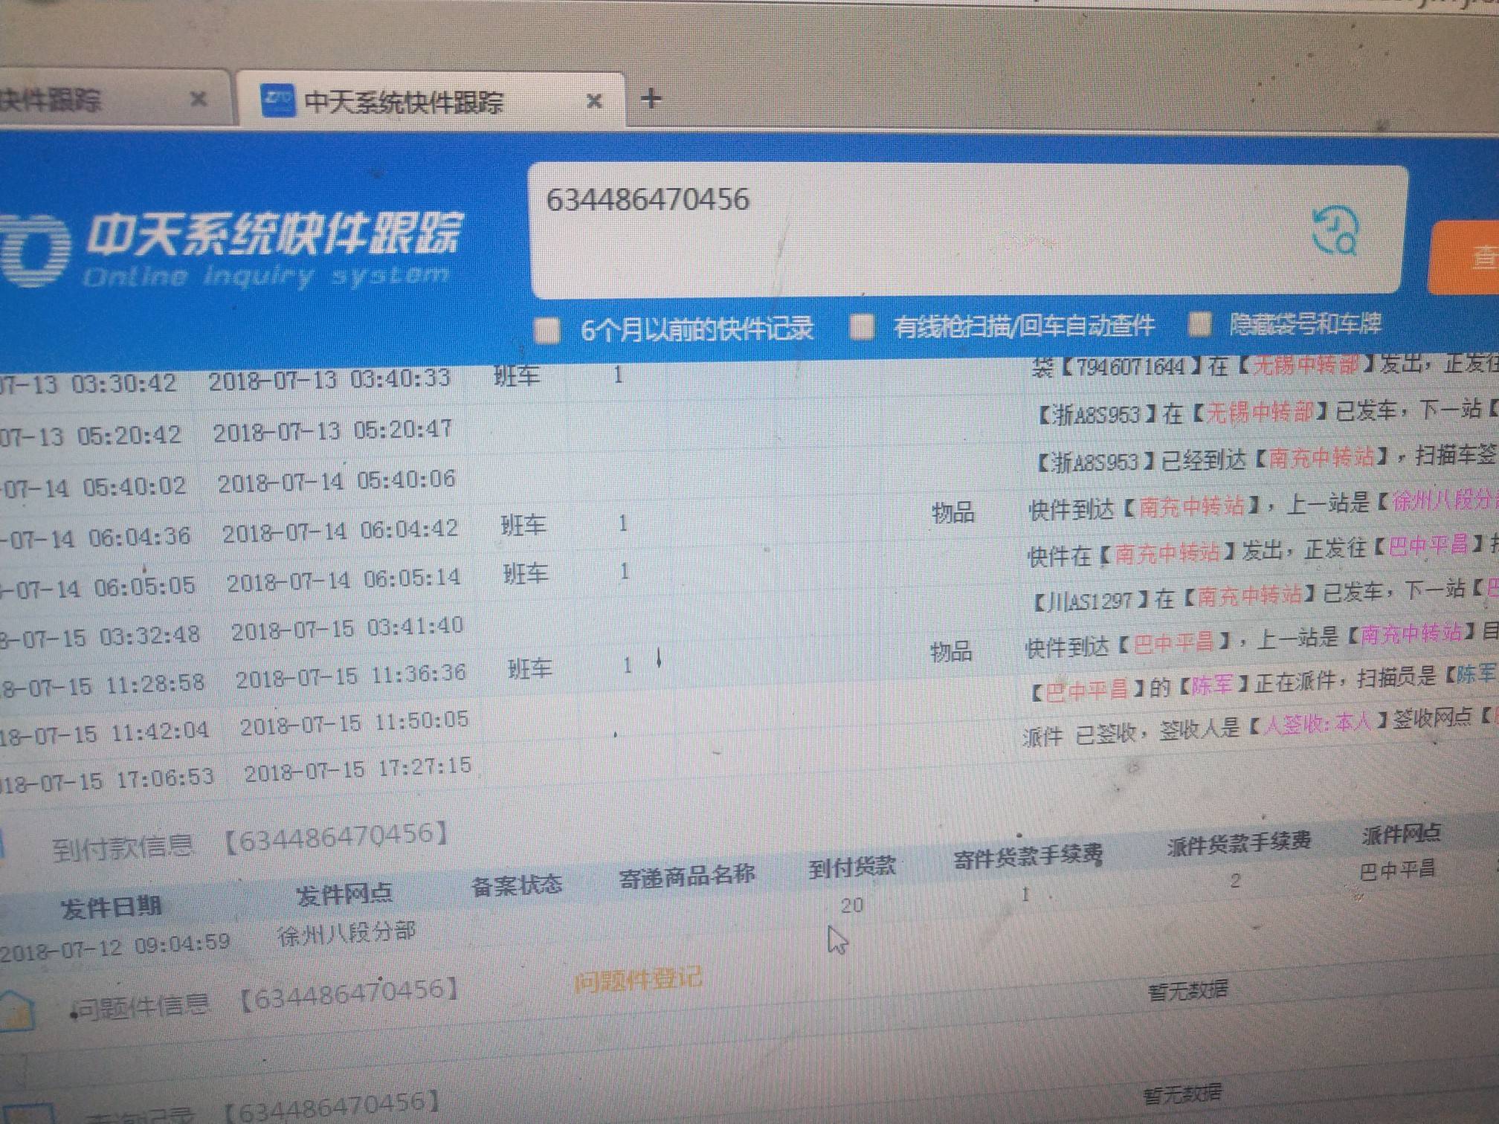This screenshot has width=1499, height=1124.
Task: Click 徐州八段分部 previous station link
Action: coord(1444,501)
